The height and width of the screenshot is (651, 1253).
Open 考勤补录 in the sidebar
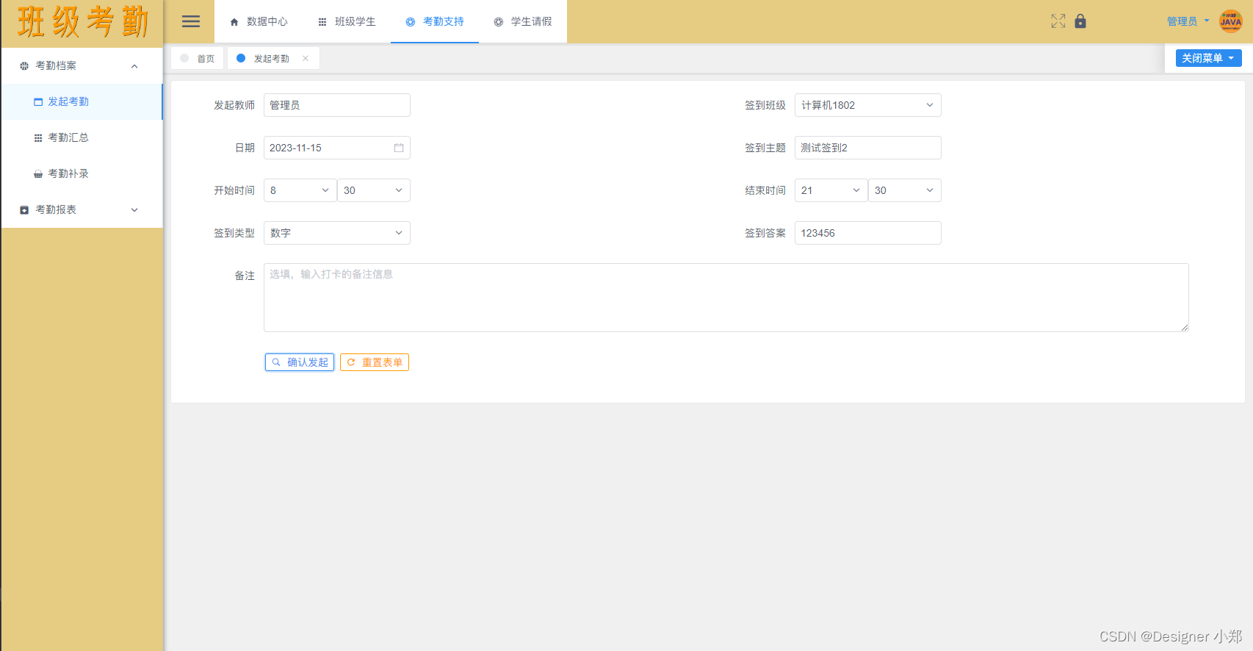(82, 173)
